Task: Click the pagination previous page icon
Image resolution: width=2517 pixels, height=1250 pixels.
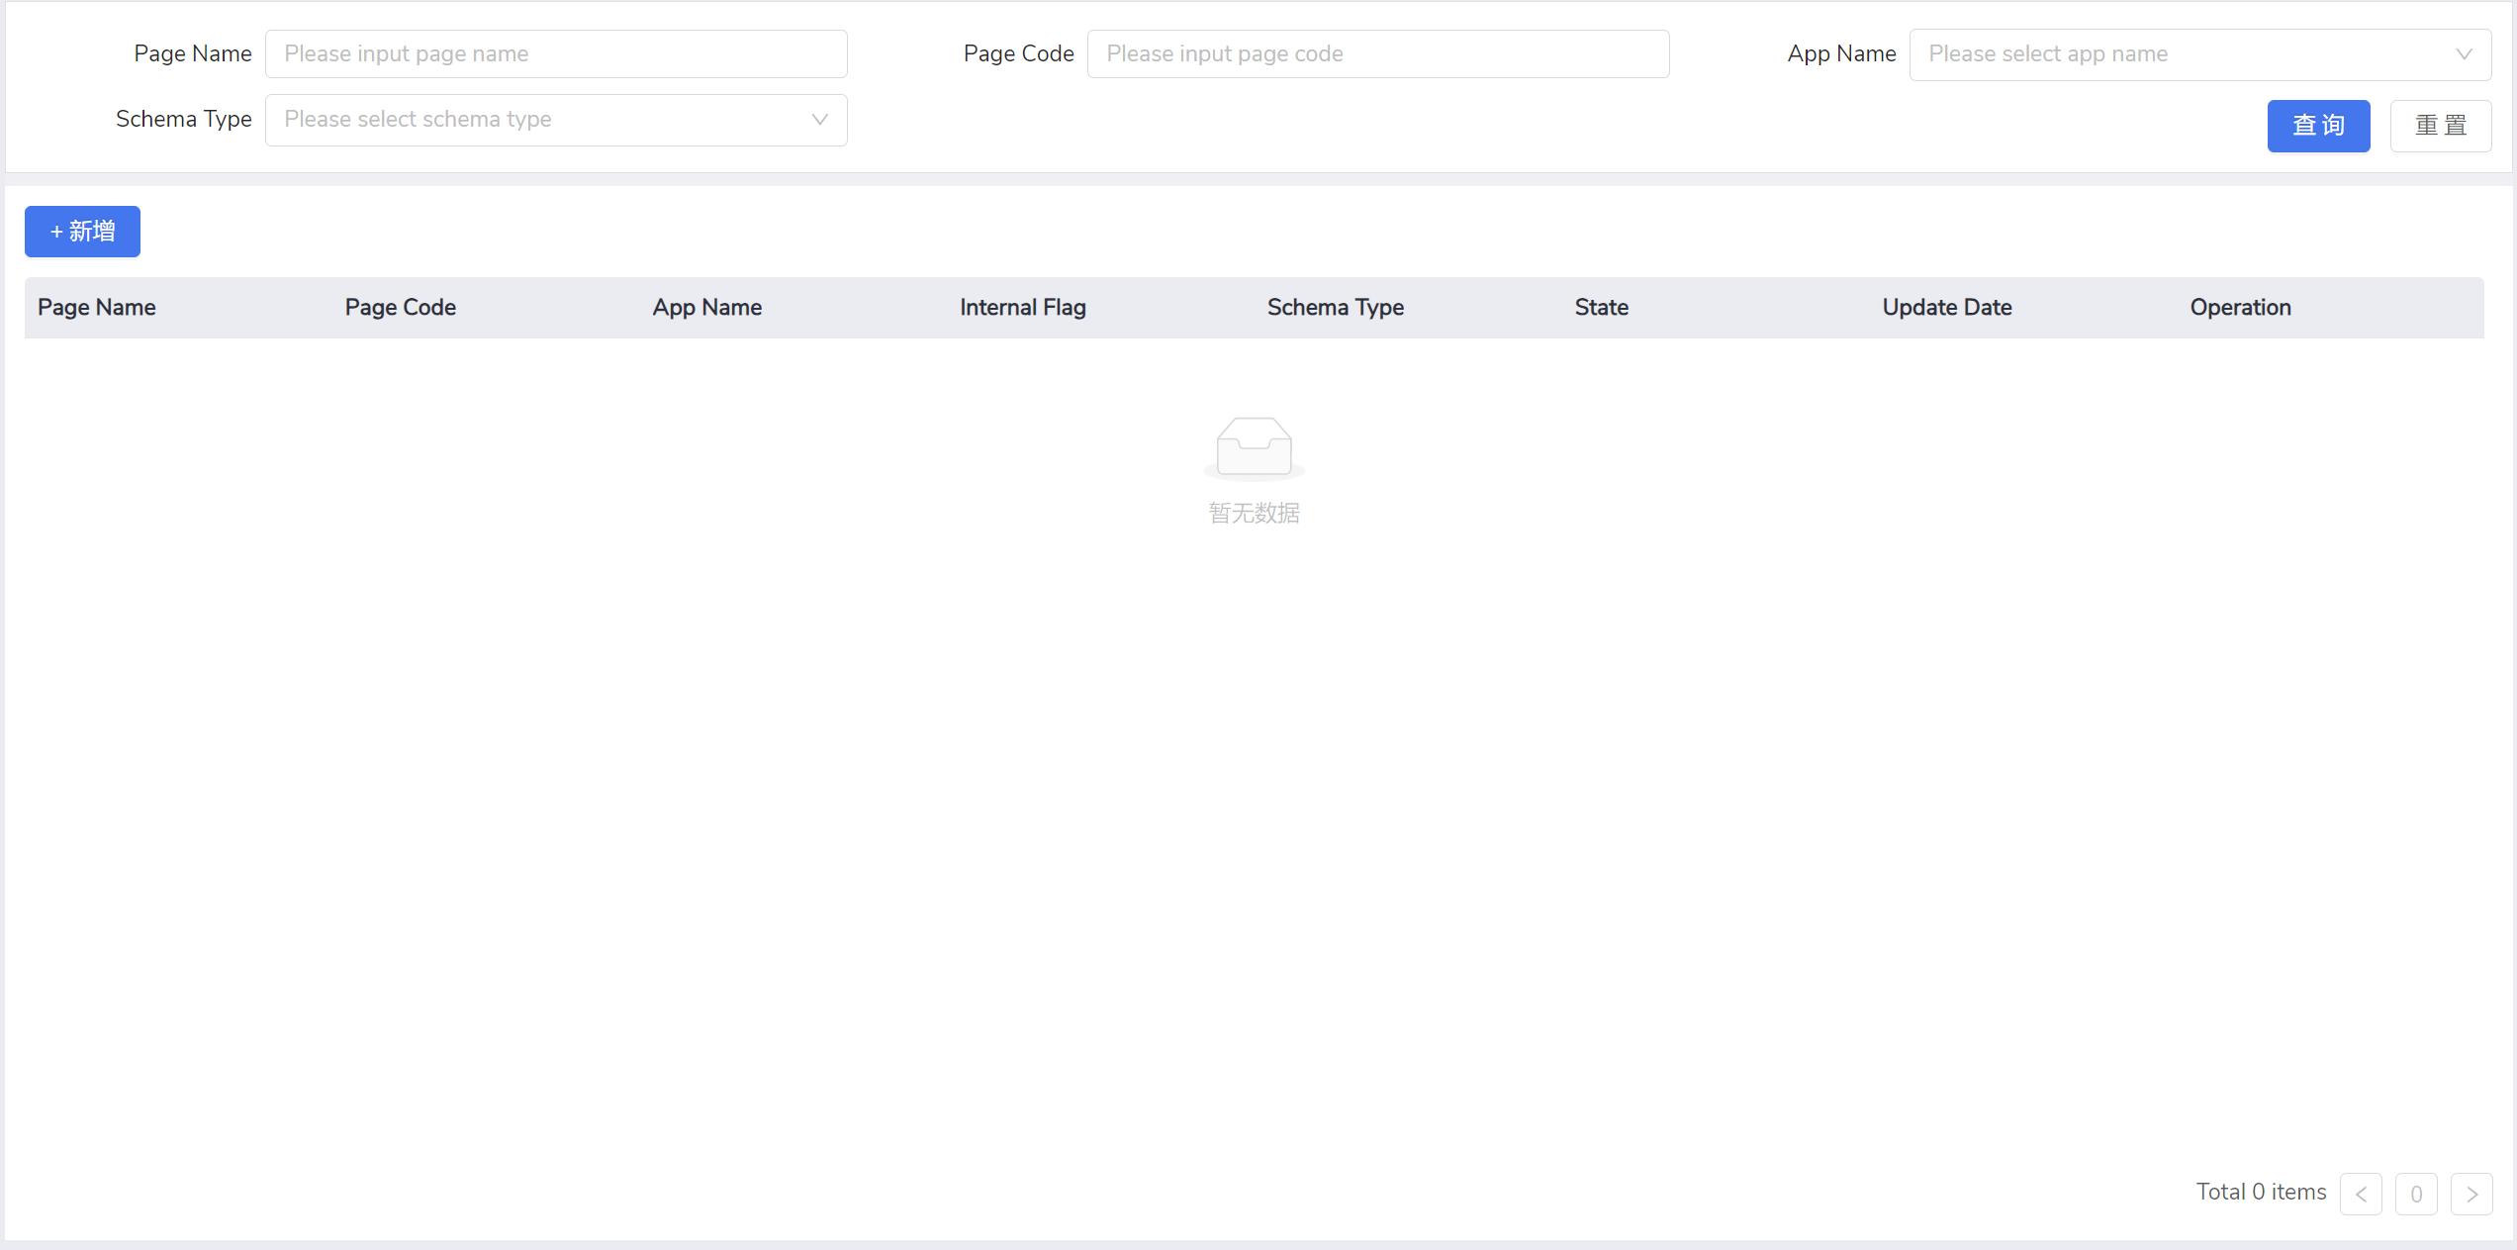Action: point(2362,1193)
